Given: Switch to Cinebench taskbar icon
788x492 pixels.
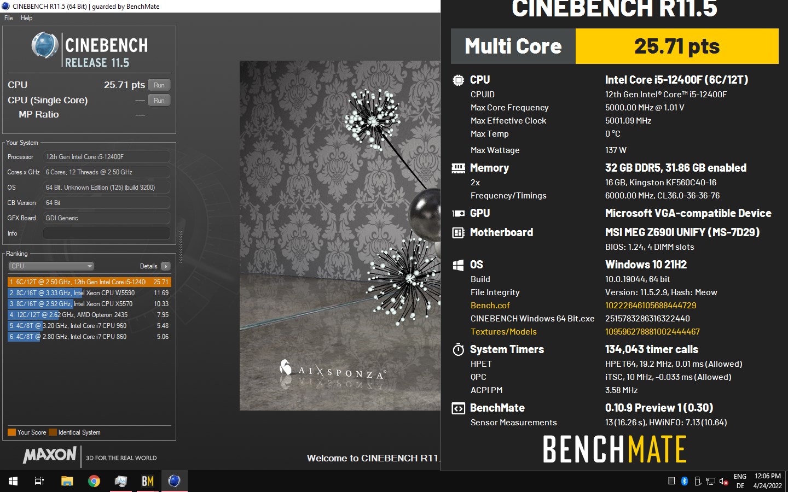Looking at the screenshot, I should click(x=174, y=481).
